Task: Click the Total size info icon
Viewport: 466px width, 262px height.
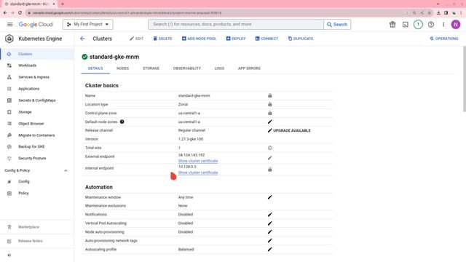Action: pyautogui.click(x=270, y=148)
